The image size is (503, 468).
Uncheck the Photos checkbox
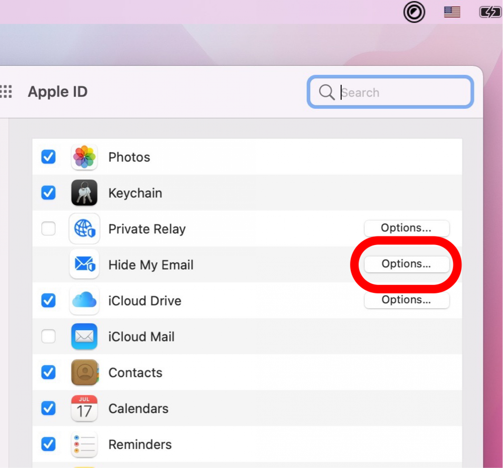(48, 157)
